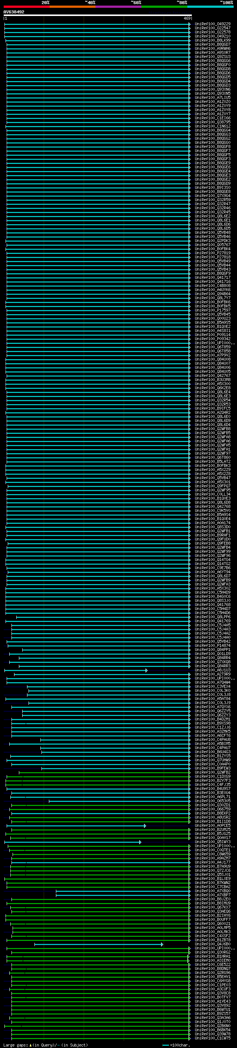Select the UniRef100_C4XSF2 label
Image resolution: width=237 pixels, height=1048 pixels.
click(x=213, y=936)
